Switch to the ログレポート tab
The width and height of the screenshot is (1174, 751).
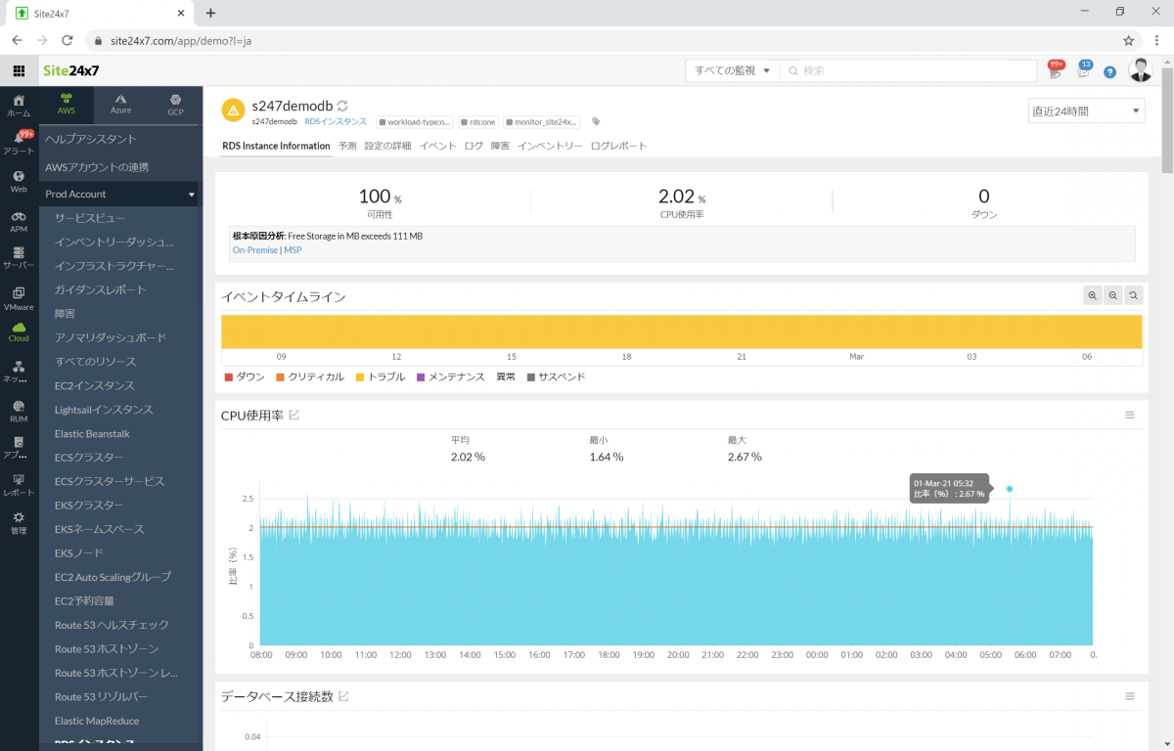[618, 146]
